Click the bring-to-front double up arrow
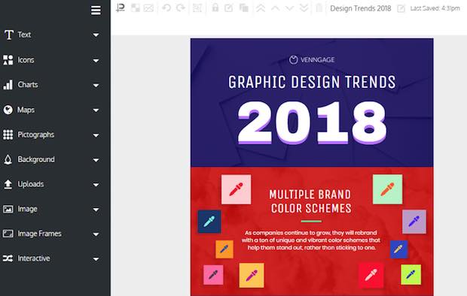 [x=261, y=8]
